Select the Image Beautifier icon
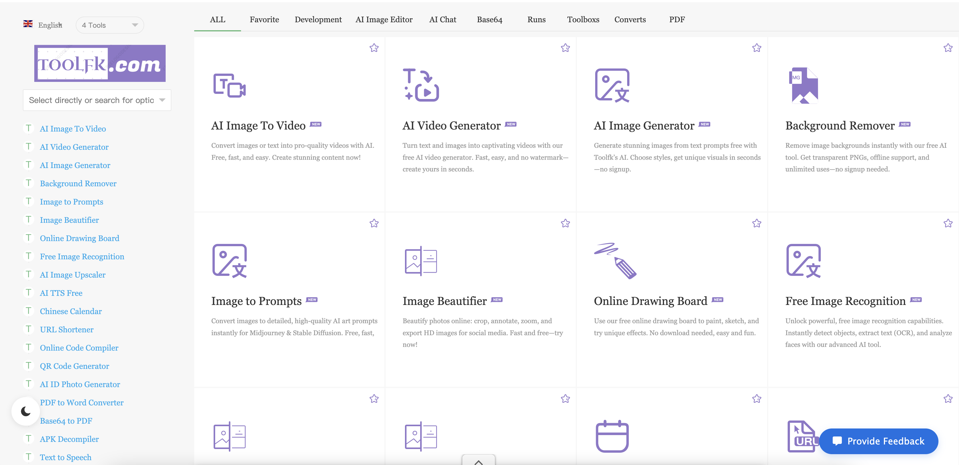The height and width of the screenshot is (465, 959). [x=420, y=260]
